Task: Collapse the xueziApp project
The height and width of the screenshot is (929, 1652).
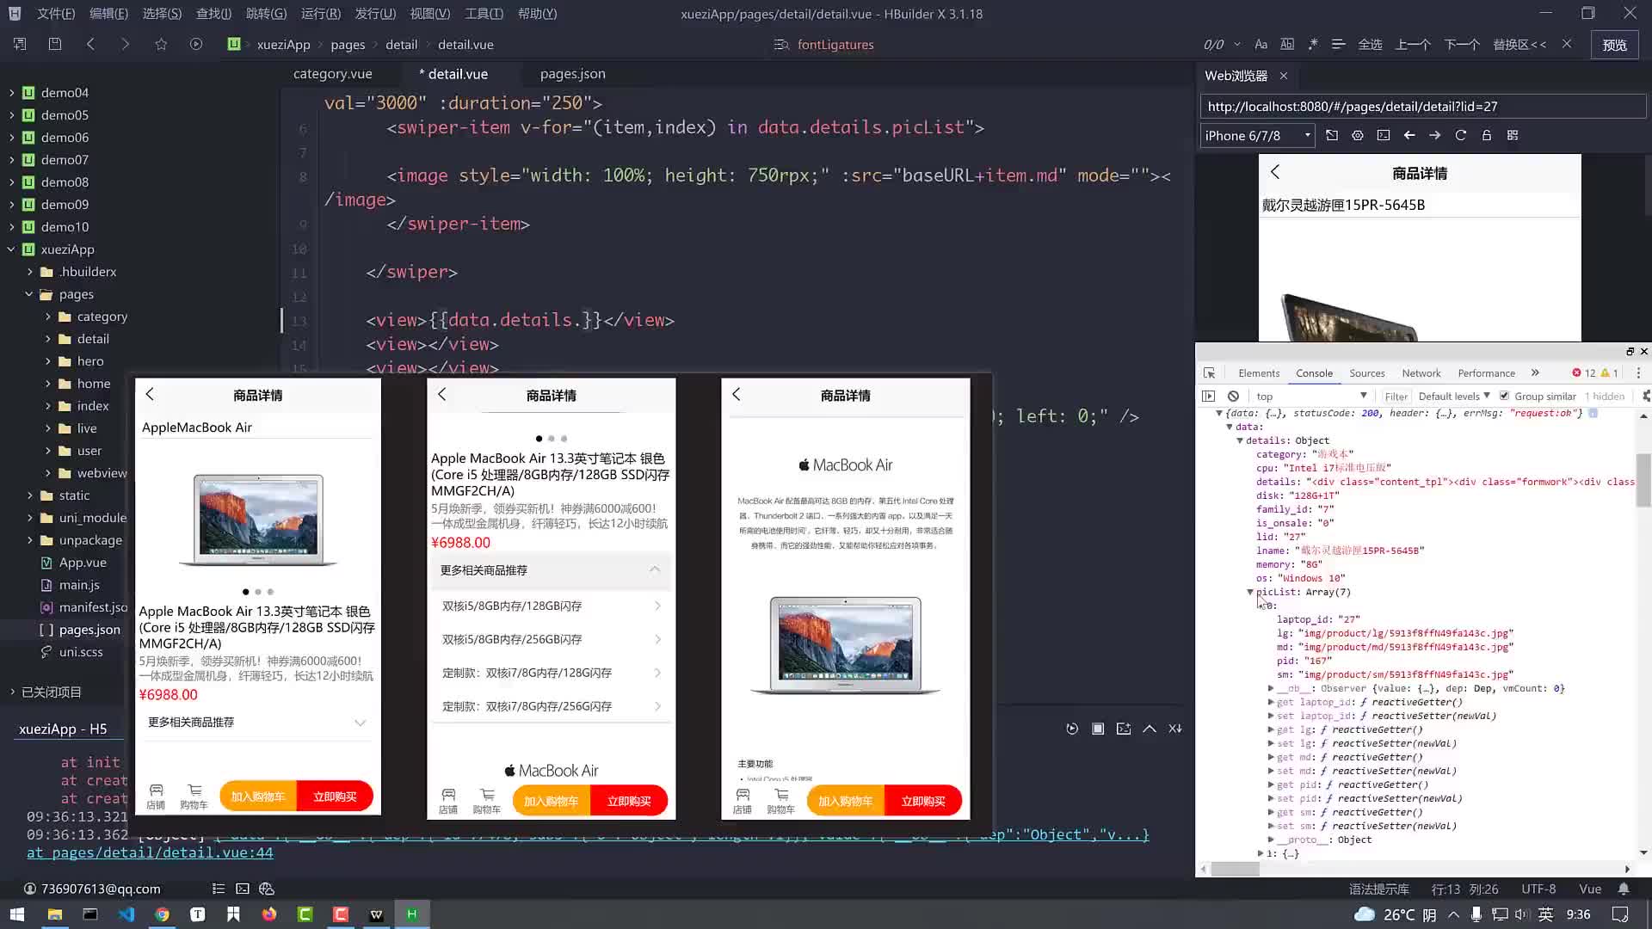Action: pyautogui.click(x=11, y=249)
